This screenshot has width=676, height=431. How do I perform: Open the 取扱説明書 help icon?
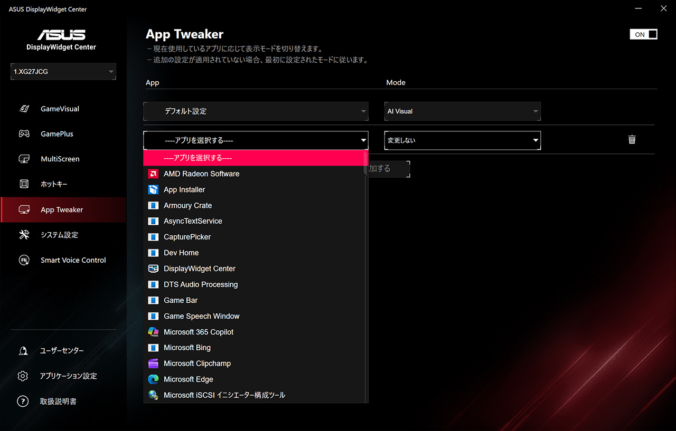(23, 401)
